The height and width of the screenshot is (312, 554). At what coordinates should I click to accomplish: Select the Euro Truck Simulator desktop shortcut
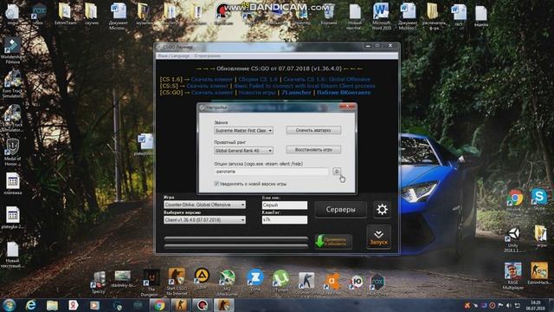pyautogui.click(x=12, y=84)
